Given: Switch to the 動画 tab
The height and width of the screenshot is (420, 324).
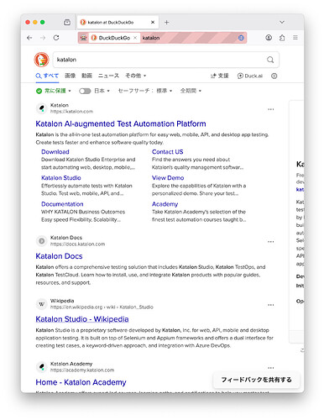Looking at the screenshot, I should point(86,76).
